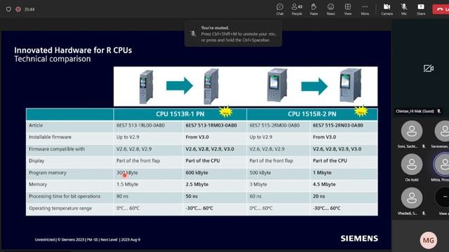Click the newest CPU 1515R device image
The width and height of the screenshot is (449, 252).
[x=350, y=85]
